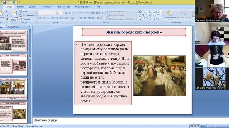This screenshot has width=229, height=128.
Task: Select the text box shape
Action: coord(140,12)
